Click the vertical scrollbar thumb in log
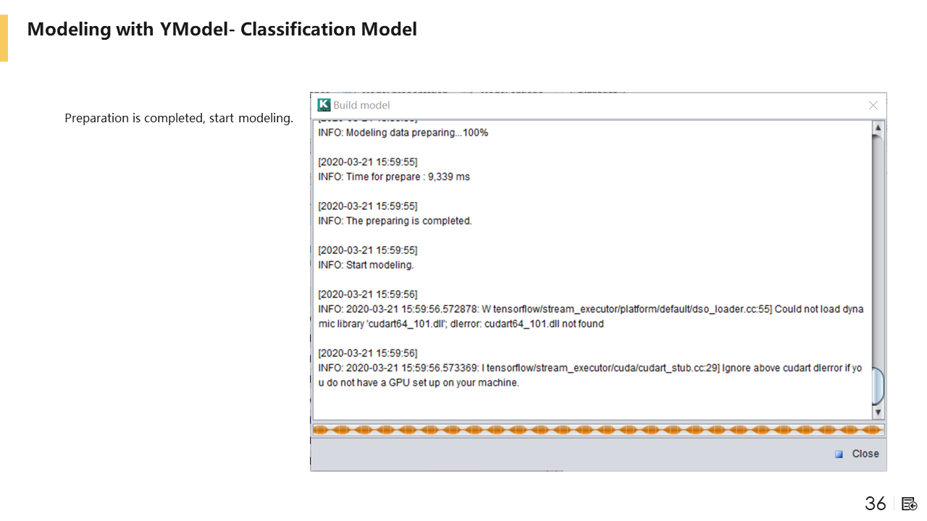Image resolution: width=927 pixels, height=521 pixels. pos(878,386)
